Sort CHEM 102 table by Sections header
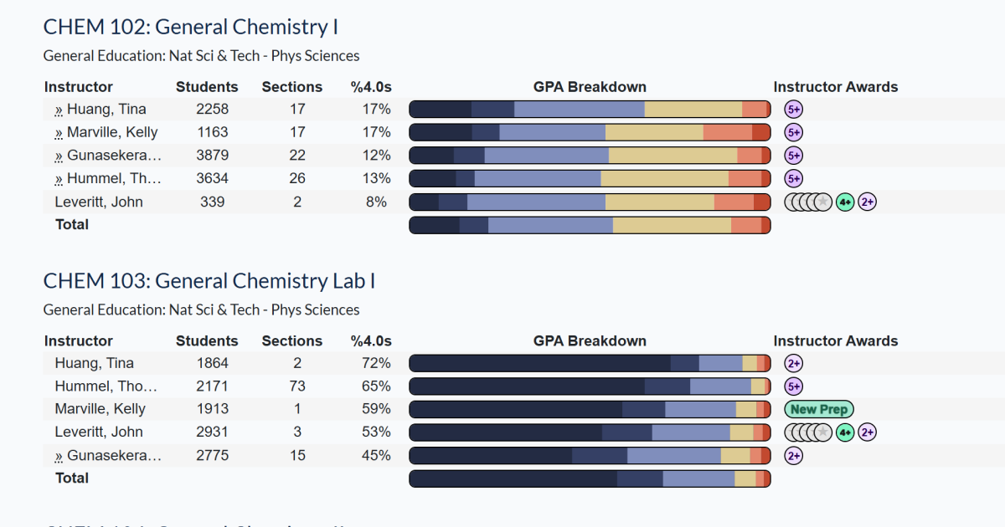Image resolution: width=1005 pixels, height=527 pixels. [x=292, y=87]
